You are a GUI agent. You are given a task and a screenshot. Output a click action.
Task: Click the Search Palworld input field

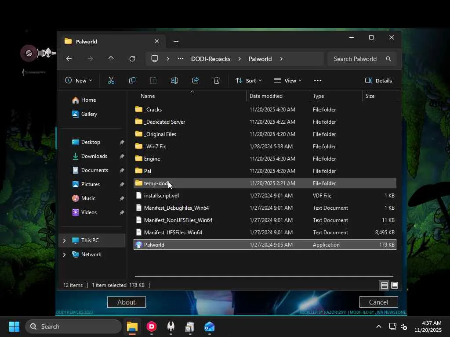click(x=355, y=59)
